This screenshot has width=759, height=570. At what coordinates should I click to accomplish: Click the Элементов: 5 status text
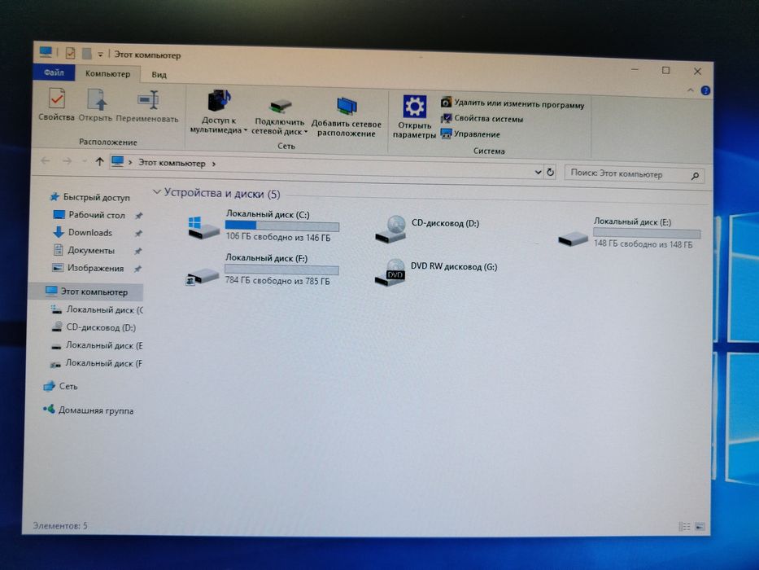[x=59, y=525]
